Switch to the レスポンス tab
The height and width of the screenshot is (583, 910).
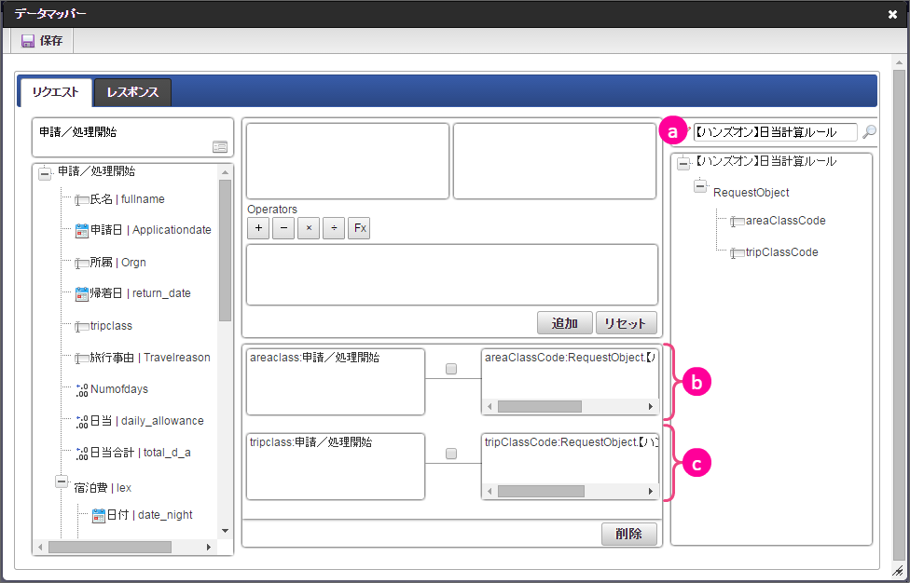tap(133, 92)
